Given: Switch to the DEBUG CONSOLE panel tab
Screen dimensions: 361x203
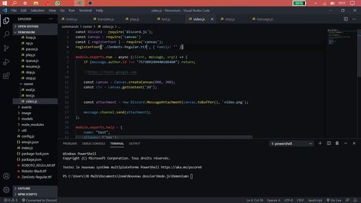Looking at the screenshot, I should tap(94, 144).
